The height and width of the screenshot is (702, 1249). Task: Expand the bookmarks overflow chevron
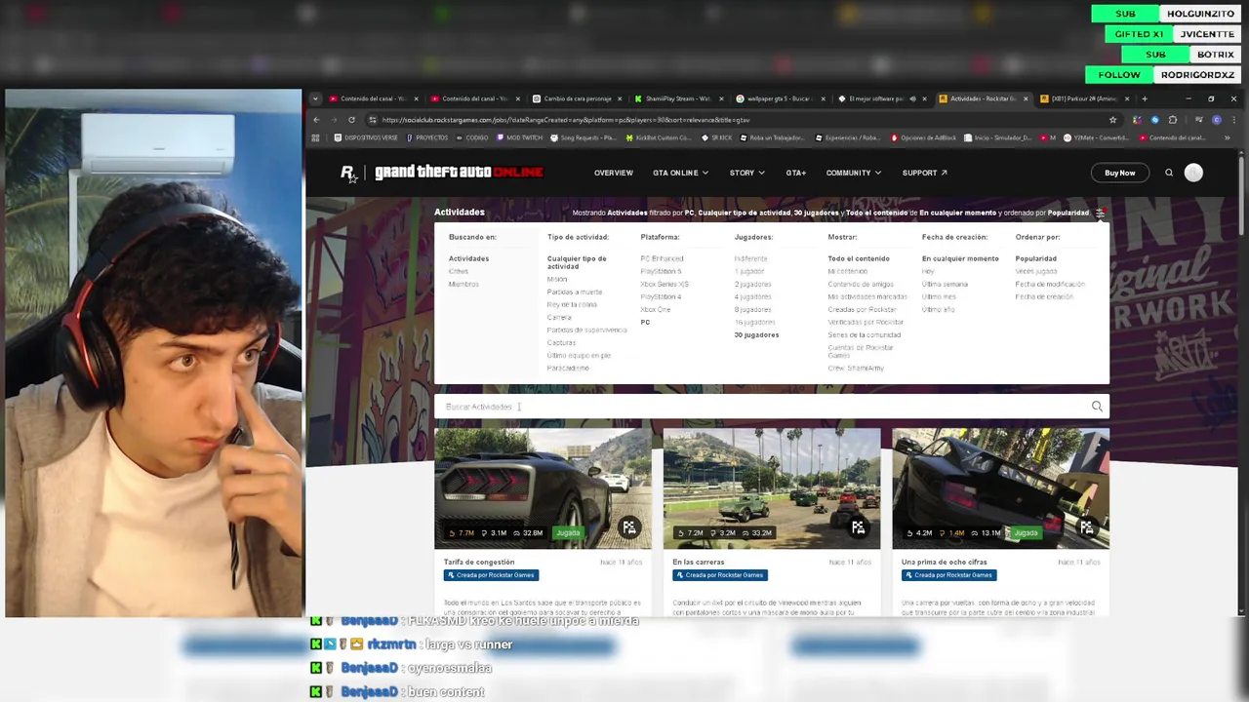coord(1227,137)
